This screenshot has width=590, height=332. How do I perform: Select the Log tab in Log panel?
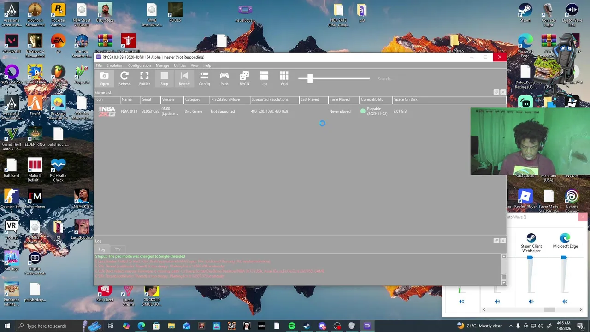point(102,249)
